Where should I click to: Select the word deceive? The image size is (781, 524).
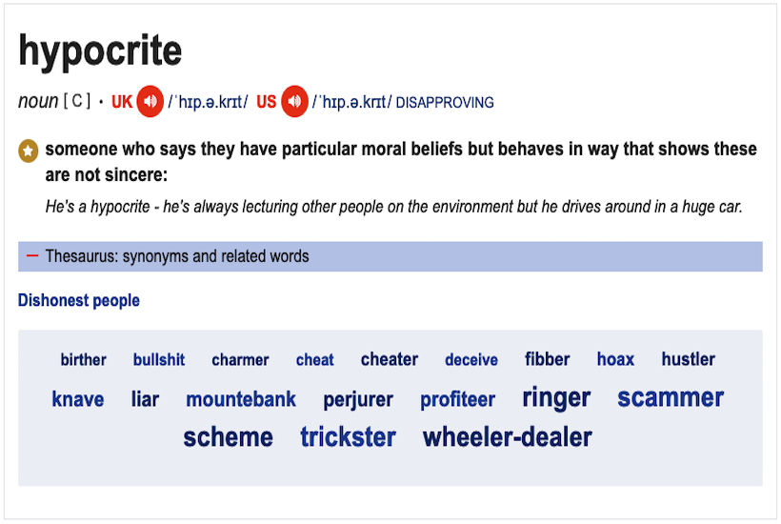coord(471,360)
